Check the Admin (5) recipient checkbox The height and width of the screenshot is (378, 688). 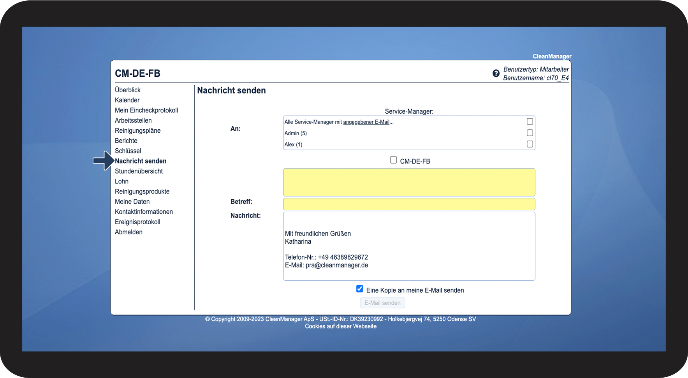530,133
